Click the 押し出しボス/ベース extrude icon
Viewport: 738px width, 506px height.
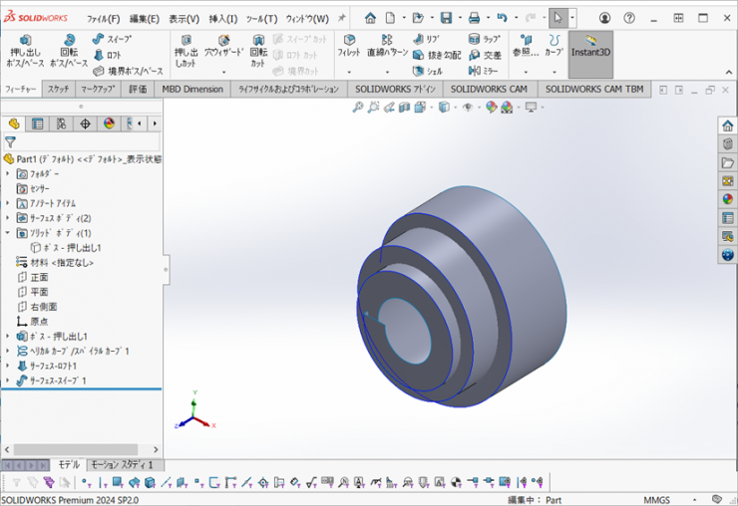pos(25,41)
